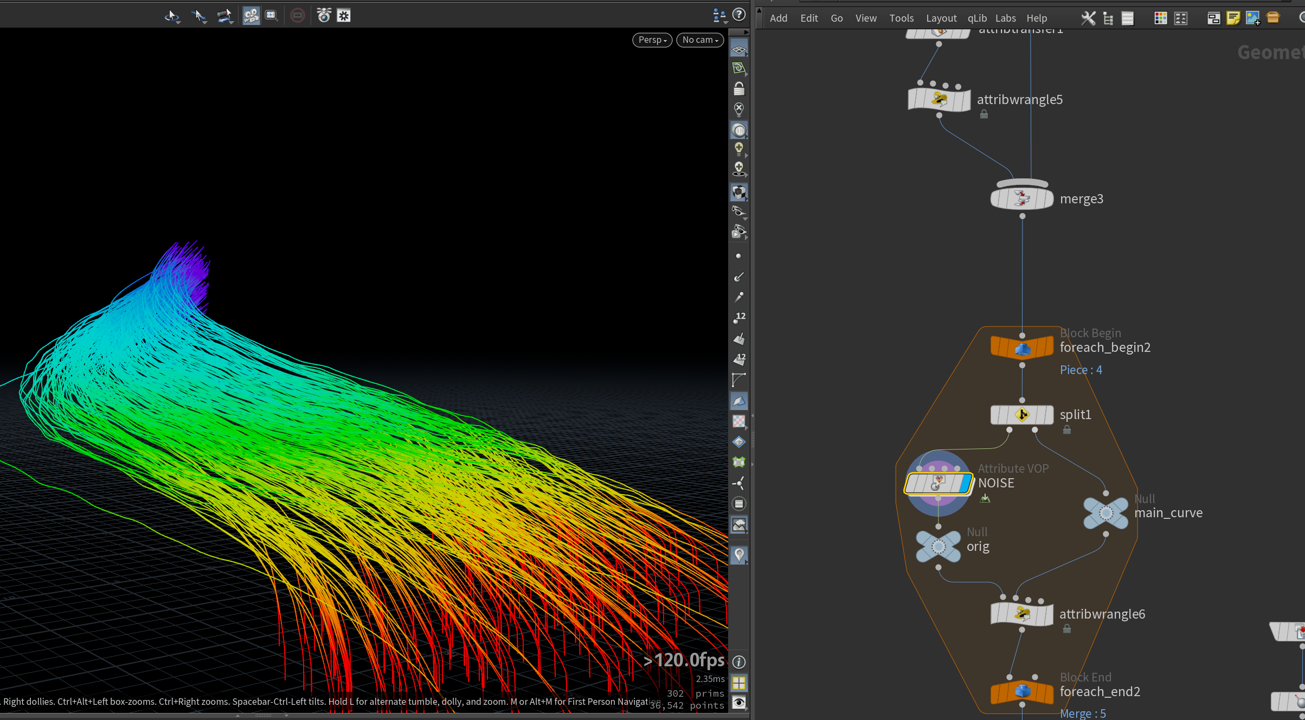Click the sticky note icon in network toolbar
1305x720 pixels.
[1233, 18]
